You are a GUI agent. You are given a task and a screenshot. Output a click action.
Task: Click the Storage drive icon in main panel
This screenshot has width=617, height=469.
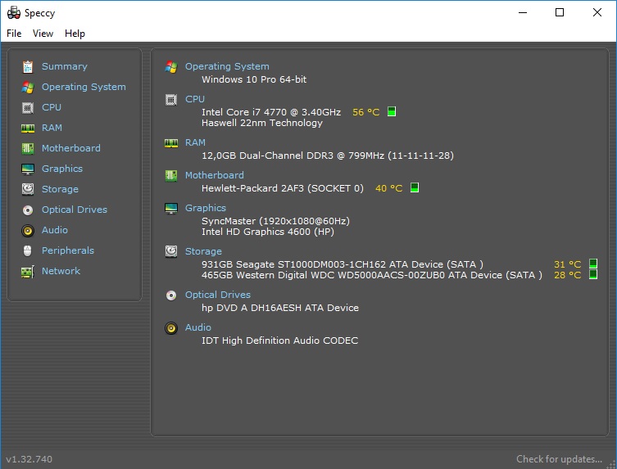(171, 251)
